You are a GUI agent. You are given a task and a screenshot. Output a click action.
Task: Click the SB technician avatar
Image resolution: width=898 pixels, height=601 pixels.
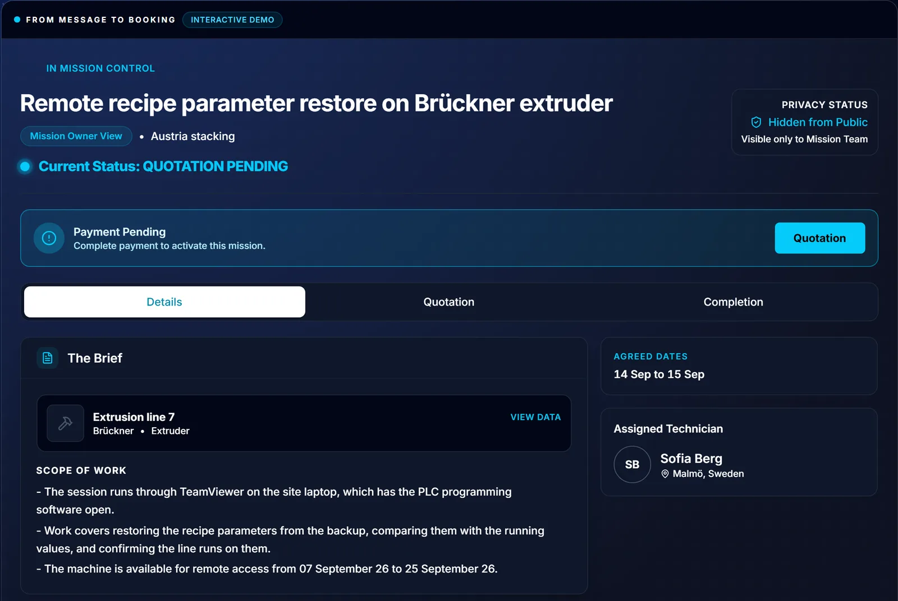click(632, 464)
